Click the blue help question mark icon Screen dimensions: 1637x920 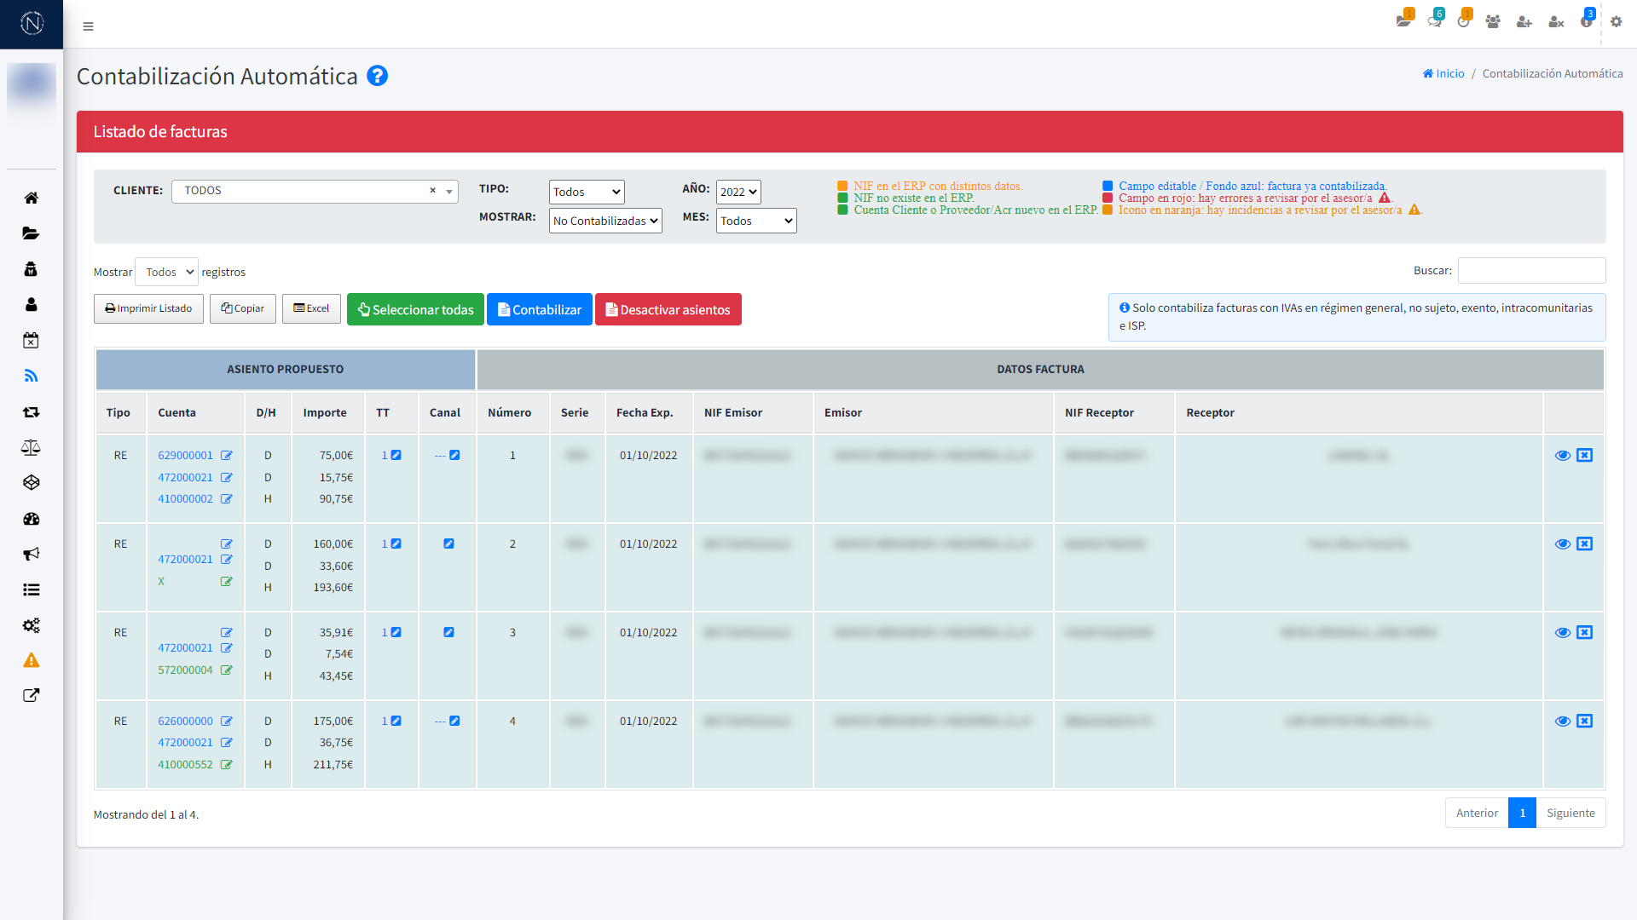click(x=377, y=77)
